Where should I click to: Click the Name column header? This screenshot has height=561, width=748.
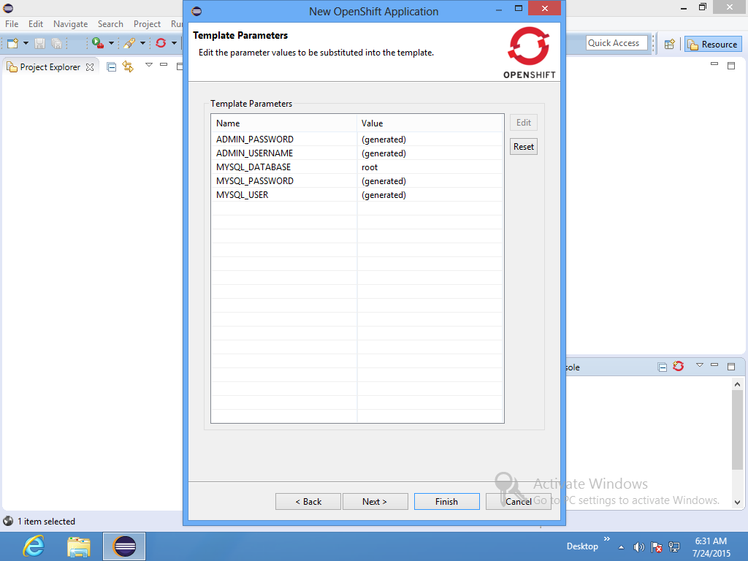(x=284, y=123)
